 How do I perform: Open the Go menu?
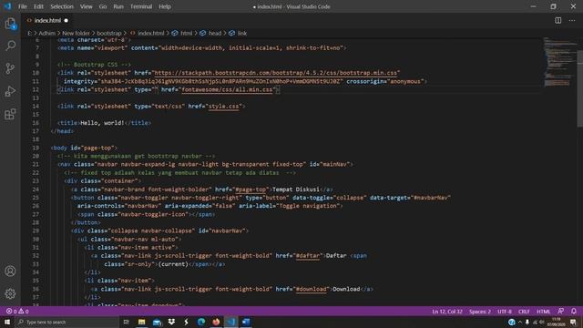103,6
